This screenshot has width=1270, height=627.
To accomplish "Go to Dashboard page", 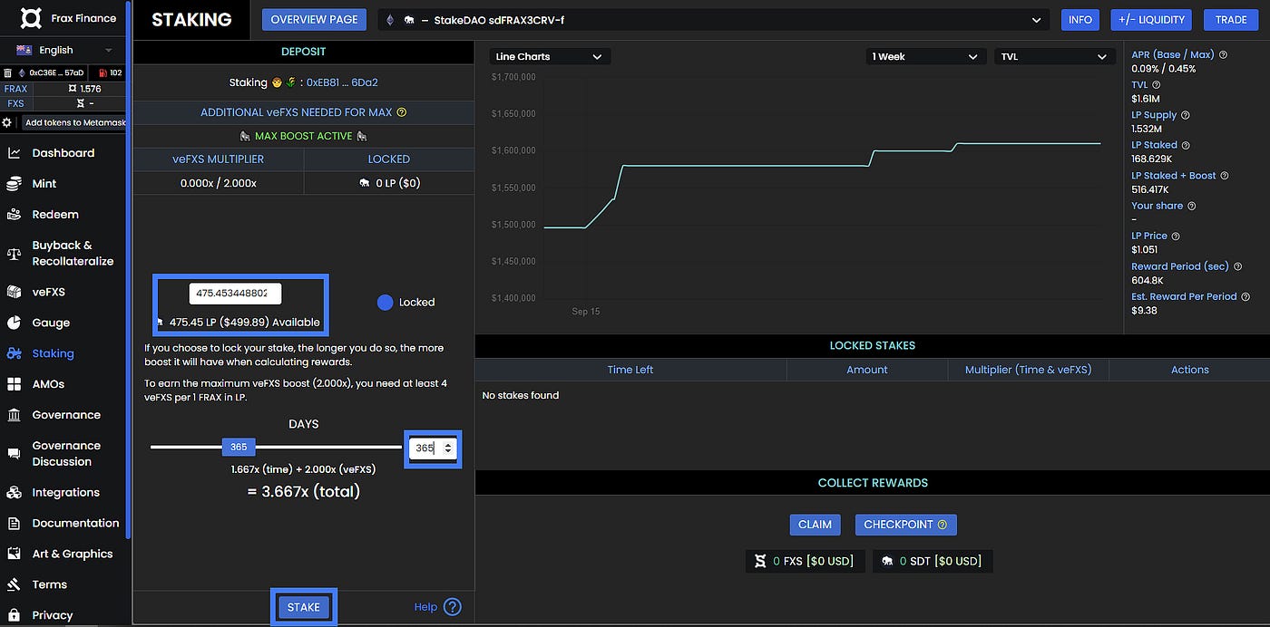I will (x=63, y=153).
